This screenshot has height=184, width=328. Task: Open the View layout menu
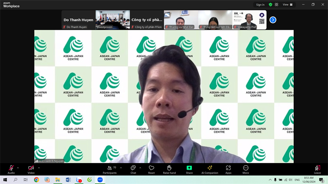coord(288,4)
